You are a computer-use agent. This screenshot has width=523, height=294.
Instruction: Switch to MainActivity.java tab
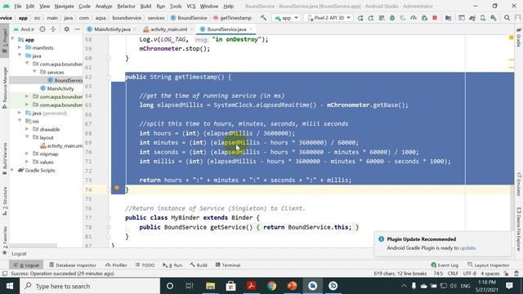pos(112,29)
